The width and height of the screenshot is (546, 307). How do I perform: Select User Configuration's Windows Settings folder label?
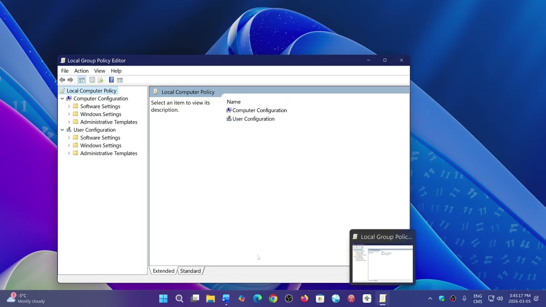pos(101,145)
